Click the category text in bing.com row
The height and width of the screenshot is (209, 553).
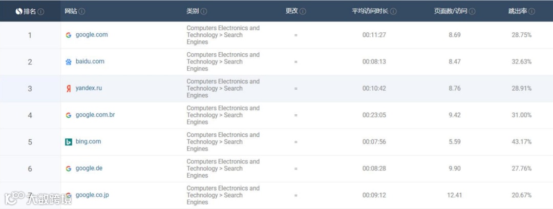pyautogui.click(x=223, y=142)
